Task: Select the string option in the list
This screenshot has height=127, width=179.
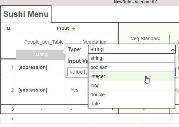Action: (x=132, y=58)
